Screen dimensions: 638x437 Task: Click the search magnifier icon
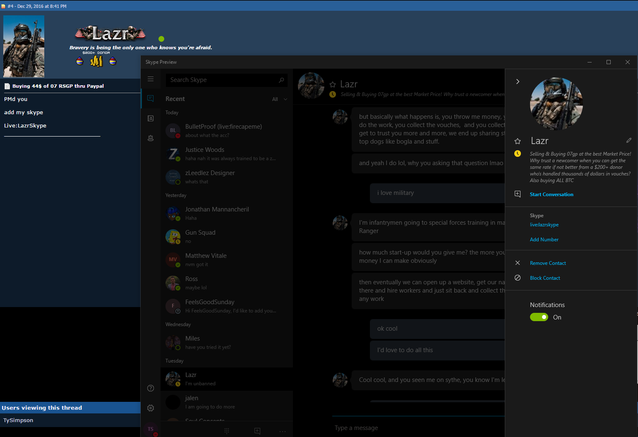tap(281, 80)
